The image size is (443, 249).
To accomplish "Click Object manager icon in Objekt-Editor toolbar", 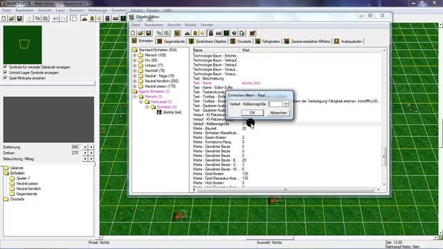I will coord(234,33).
